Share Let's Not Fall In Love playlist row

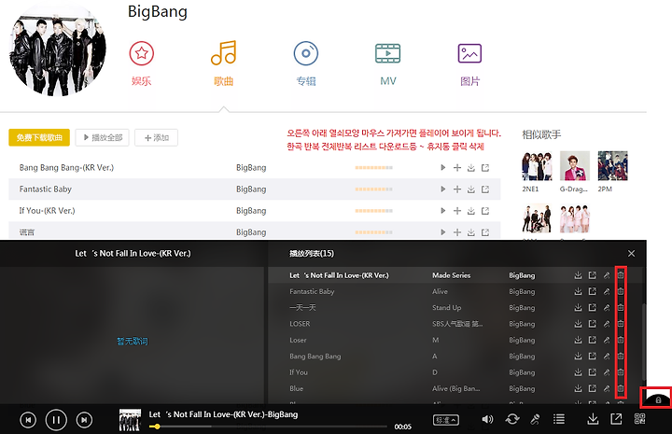pos(593,275)
